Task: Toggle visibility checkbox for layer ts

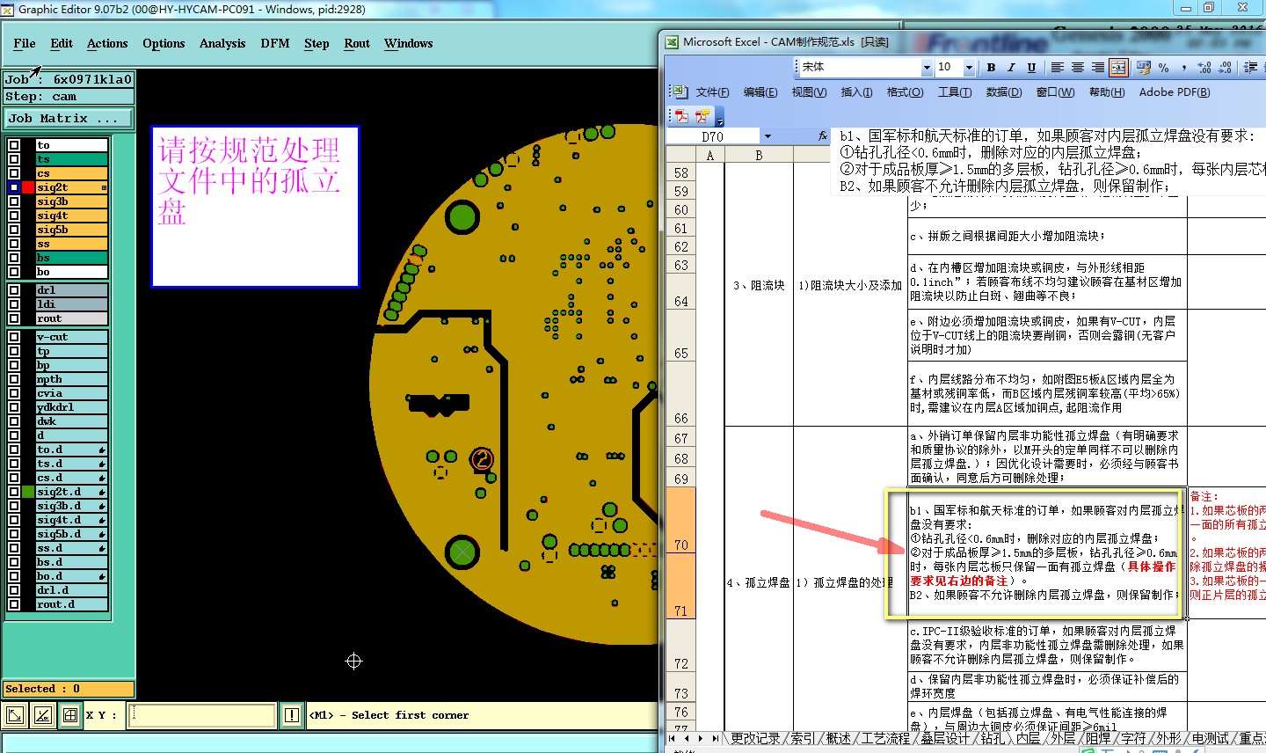Action: (14, 159)
